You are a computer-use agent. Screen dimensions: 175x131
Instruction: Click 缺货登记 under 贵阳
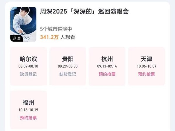(68, 74)
